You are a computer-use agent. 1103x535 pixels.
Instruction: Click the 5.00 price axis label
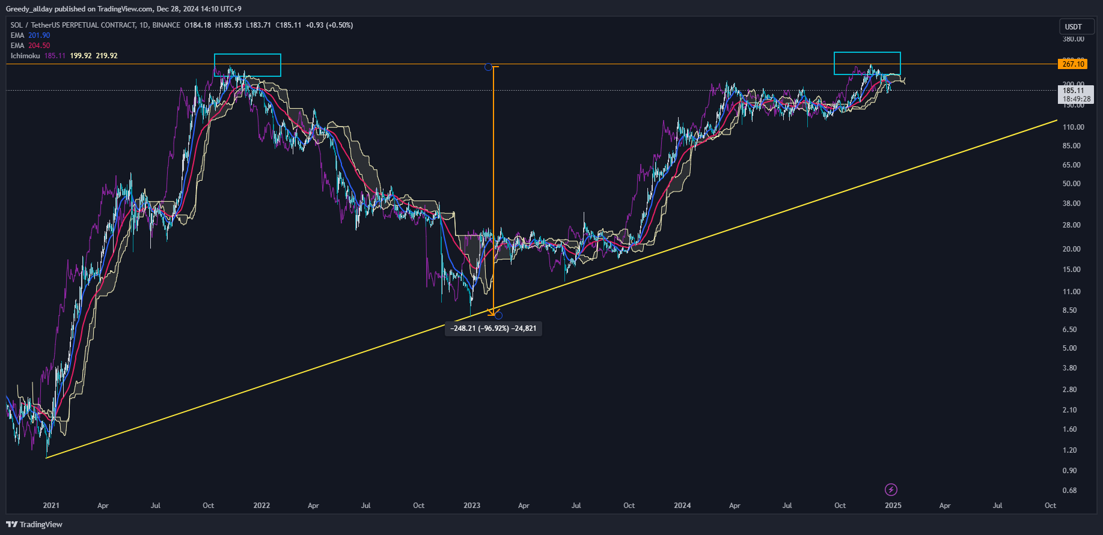pyautogui.click(x=1070, y=348)
